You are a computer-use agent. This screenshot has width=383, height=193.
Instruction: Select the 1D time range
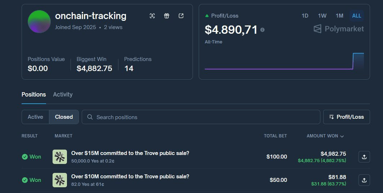(x=305, y=16)
